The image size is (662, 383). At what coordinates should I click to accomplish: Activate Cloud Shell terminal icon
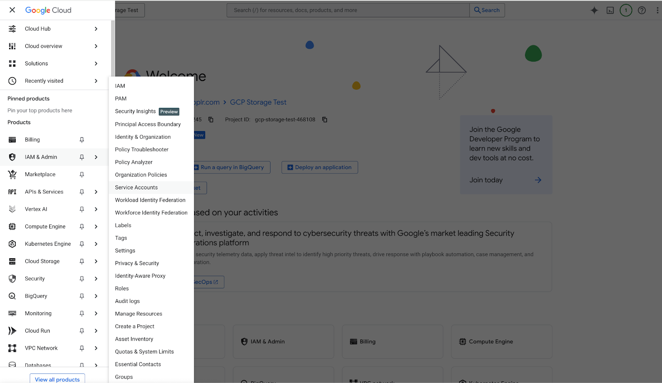(x=610, y=10)
